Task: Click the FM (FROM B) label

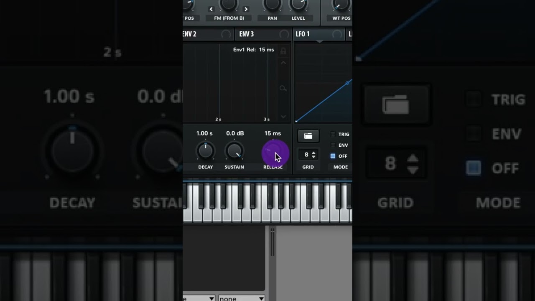Action: (229, 18)
